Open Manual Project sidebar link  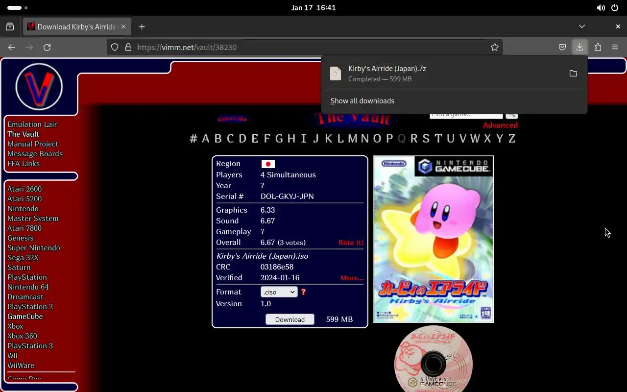33,144
